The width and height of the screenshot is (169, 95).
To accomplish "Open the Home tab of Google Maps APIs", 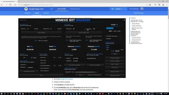I will 51,9.
